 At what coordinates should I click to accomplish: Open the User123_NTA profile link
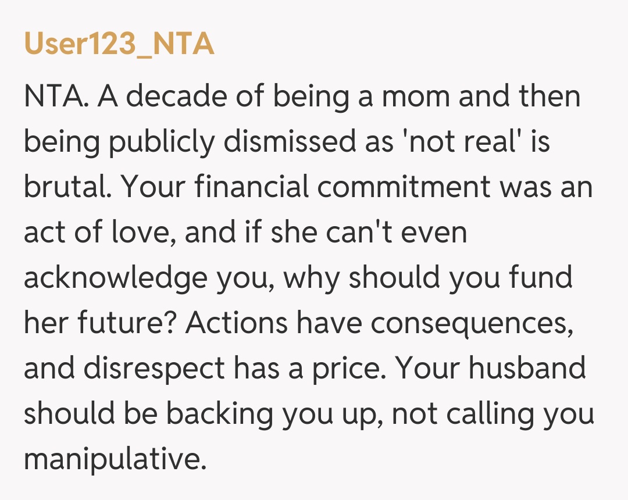tap(119, 45)
